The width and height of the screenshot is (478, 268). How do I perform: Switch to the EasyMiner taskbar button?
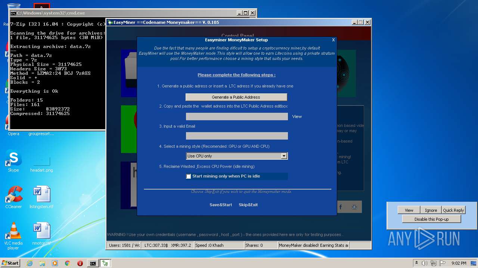(x=105, y=263)
